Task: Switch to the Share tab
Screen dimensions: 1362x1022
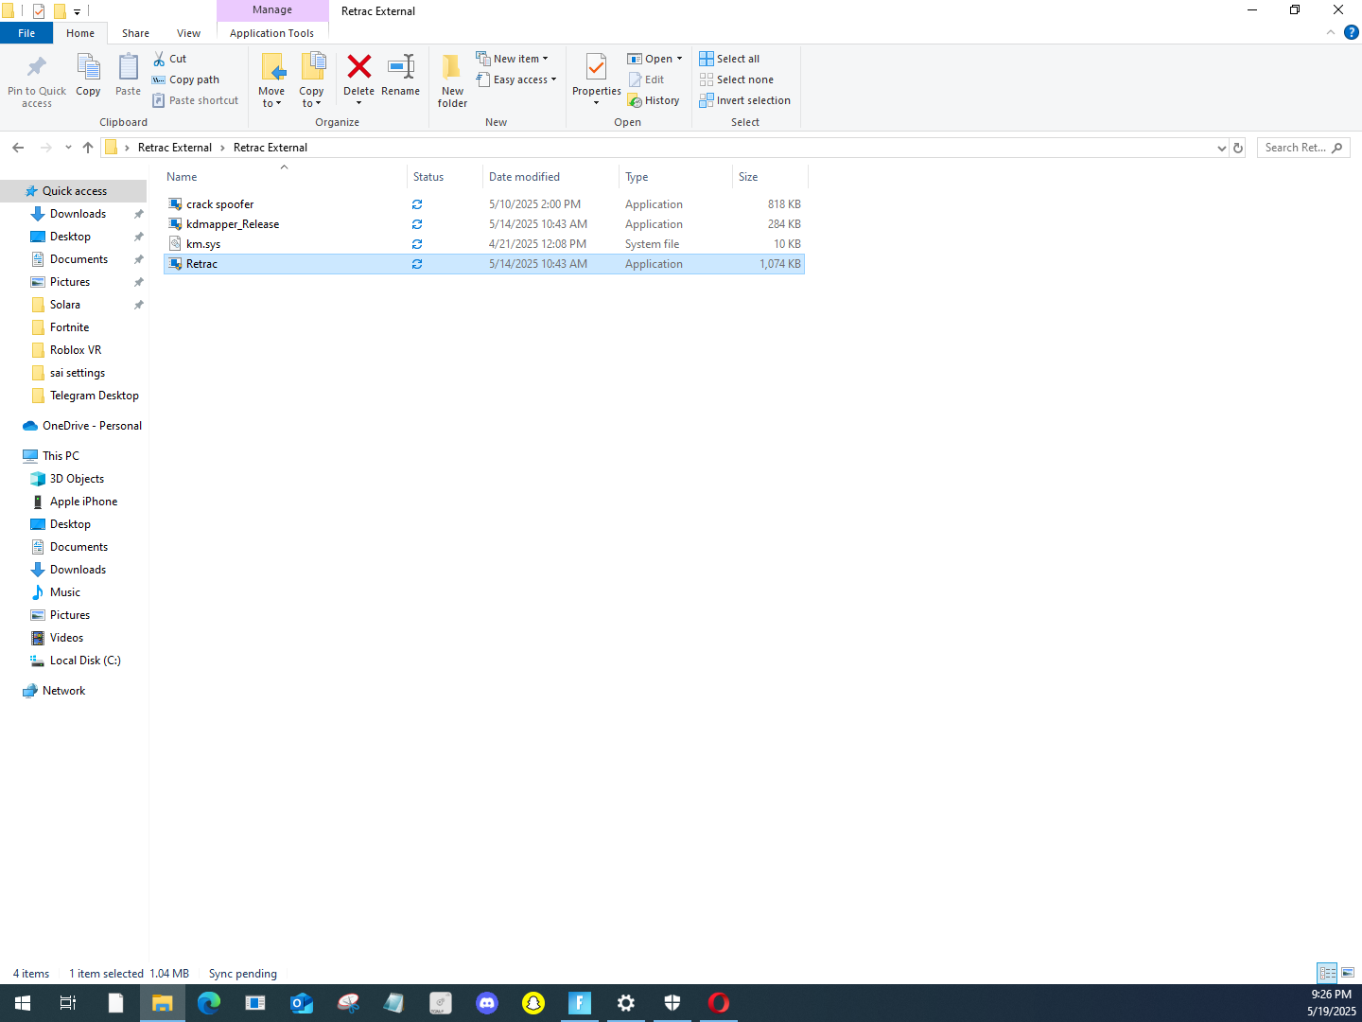Action: pos(135,33)
